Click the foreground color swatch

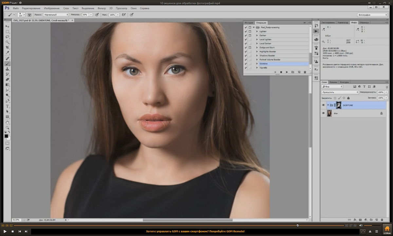click(6, 136)
